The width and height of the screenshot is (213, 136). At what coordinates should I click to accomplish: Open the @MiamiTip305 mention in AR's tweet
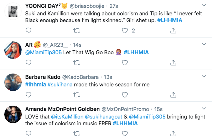[x=43, y=52]
